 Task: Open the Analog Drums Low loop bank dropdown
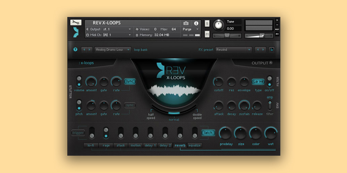coord(113,49)
